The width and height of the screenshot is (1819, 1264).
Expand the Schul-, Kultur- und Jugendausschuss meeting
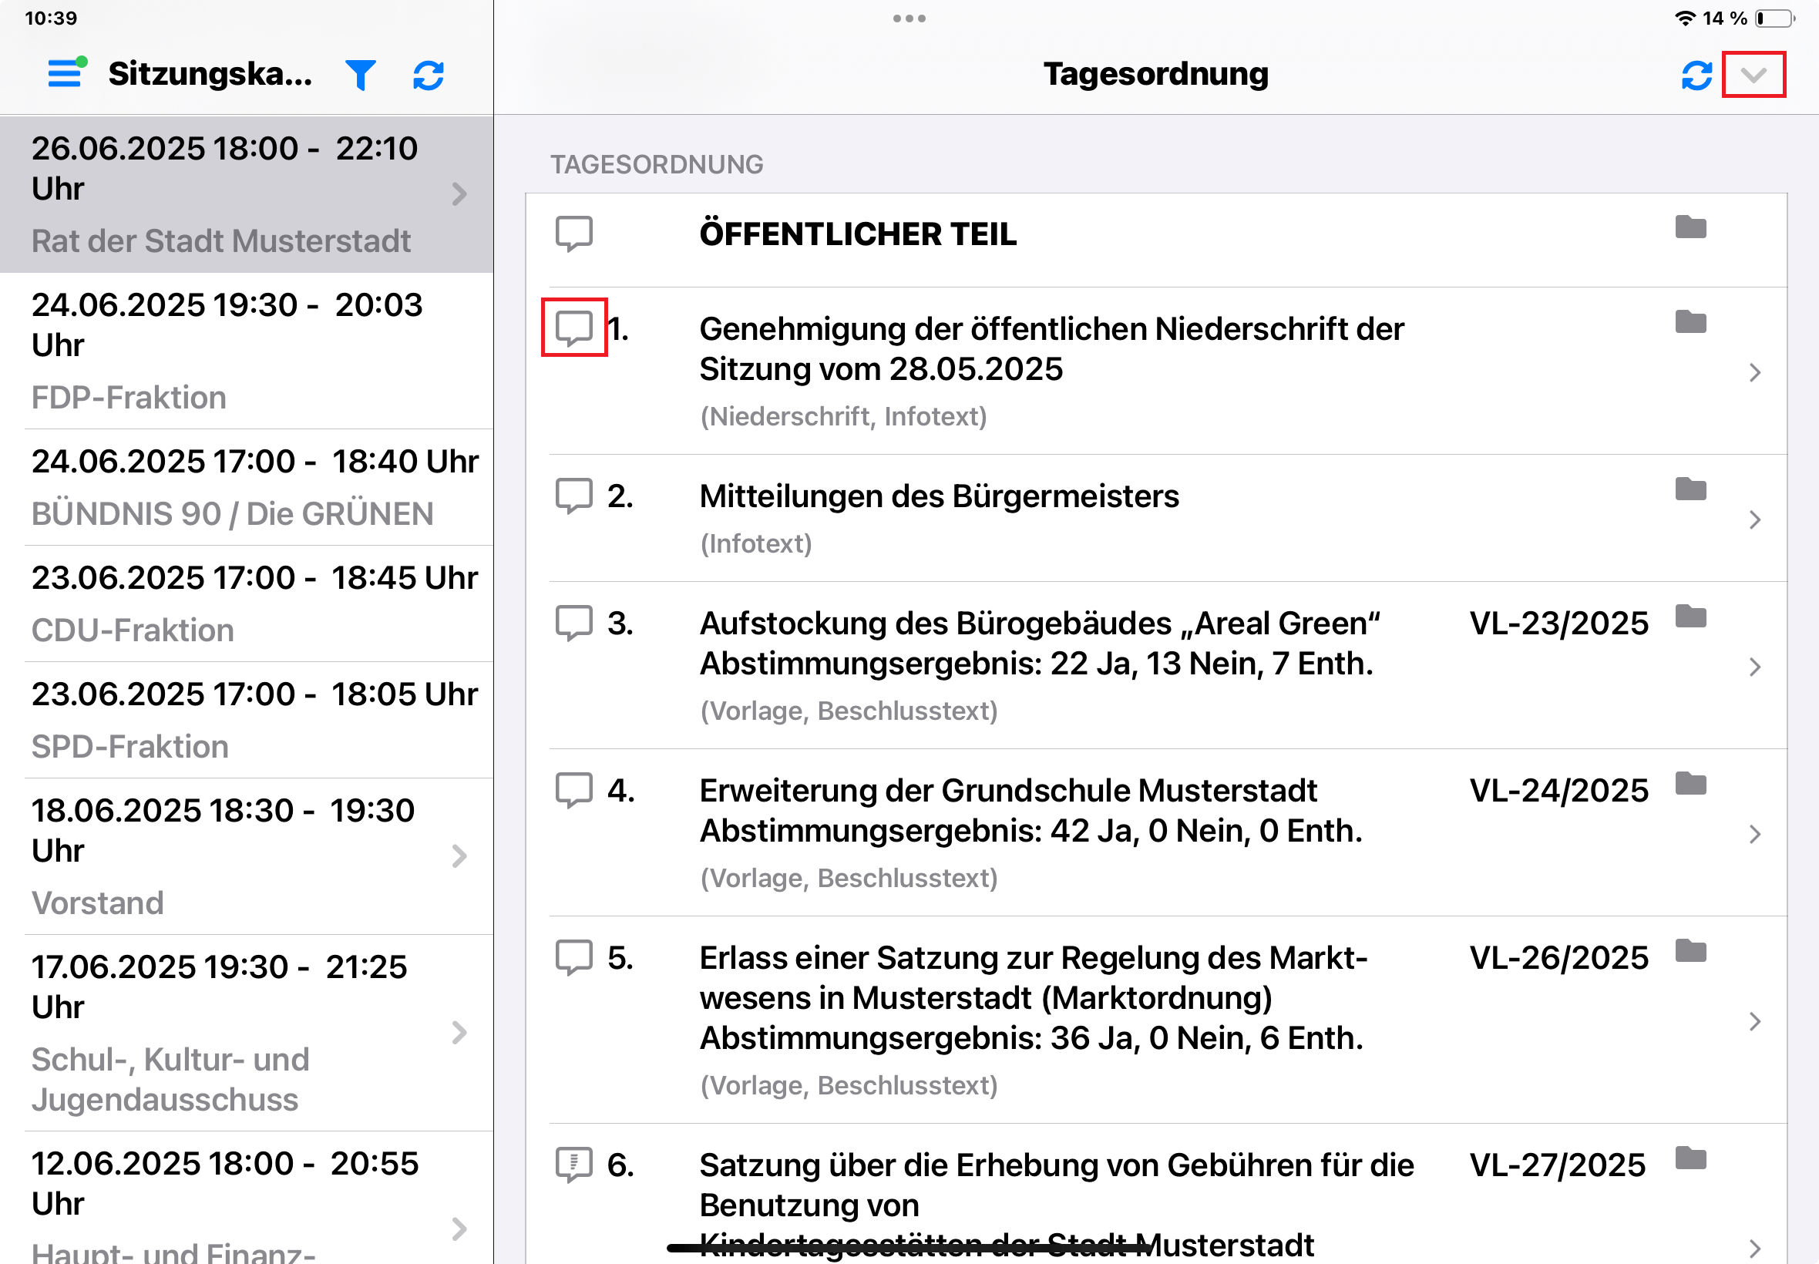click(x=462, y=1033)
